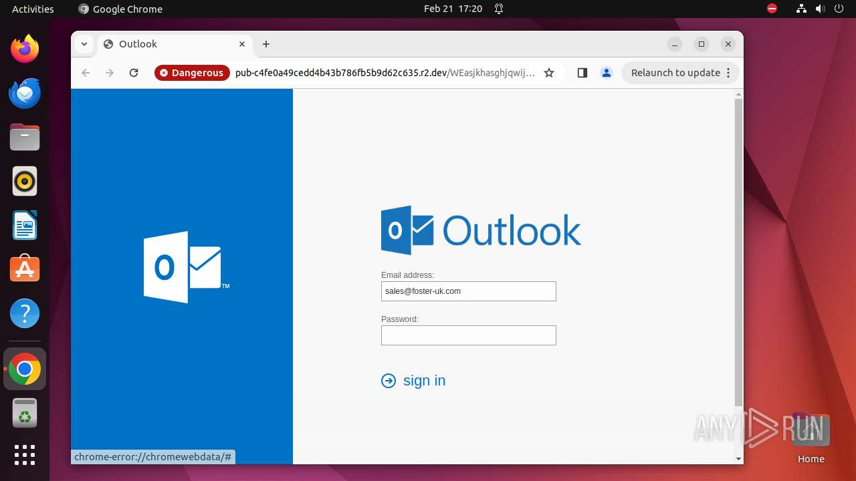This screenshot has width=856, height=481.
Task: Open the Google Chrome app menu in top bar
Action: pos(120,9)
